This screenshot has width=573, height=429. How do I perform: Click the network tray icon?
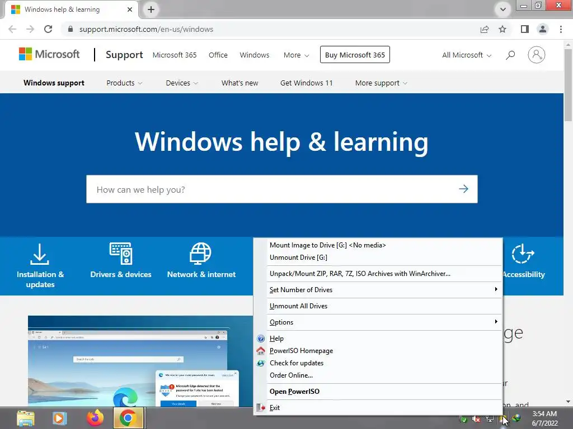tap(489, 419)
